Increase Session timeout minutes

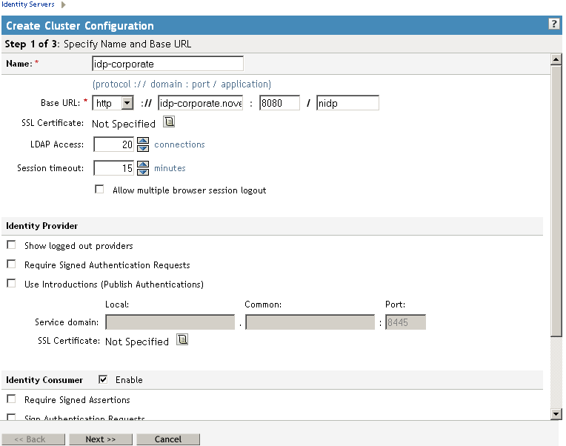[x=143, y=164]
